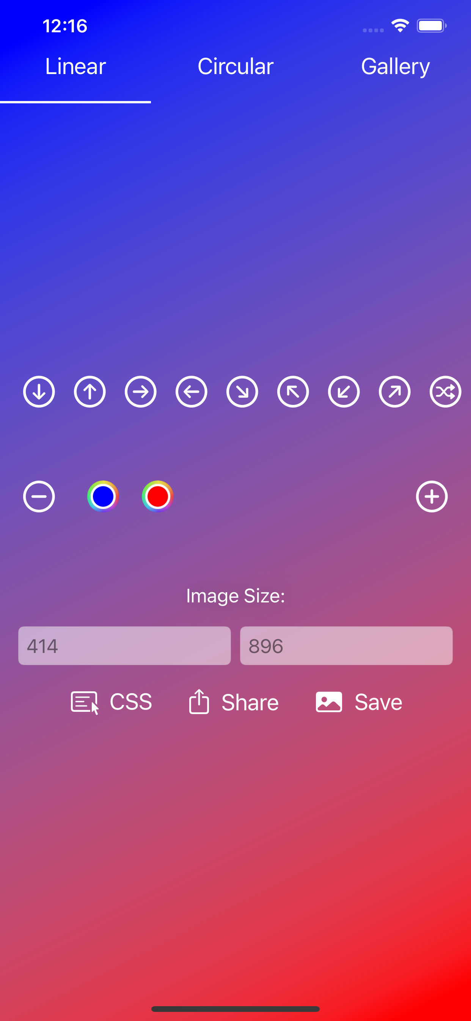
Task: Pick the leftward arrow direction
Action: [191, 392]
